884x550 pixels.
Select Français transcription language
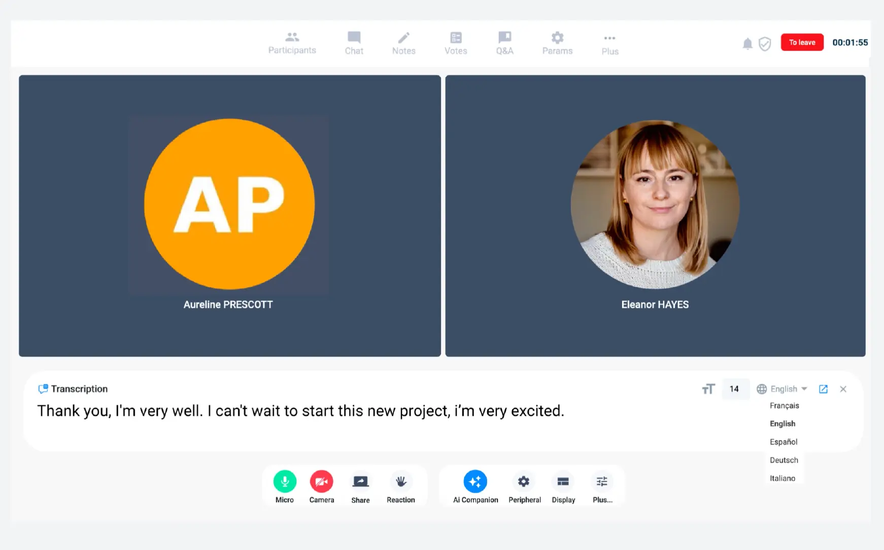coord(784,405)
